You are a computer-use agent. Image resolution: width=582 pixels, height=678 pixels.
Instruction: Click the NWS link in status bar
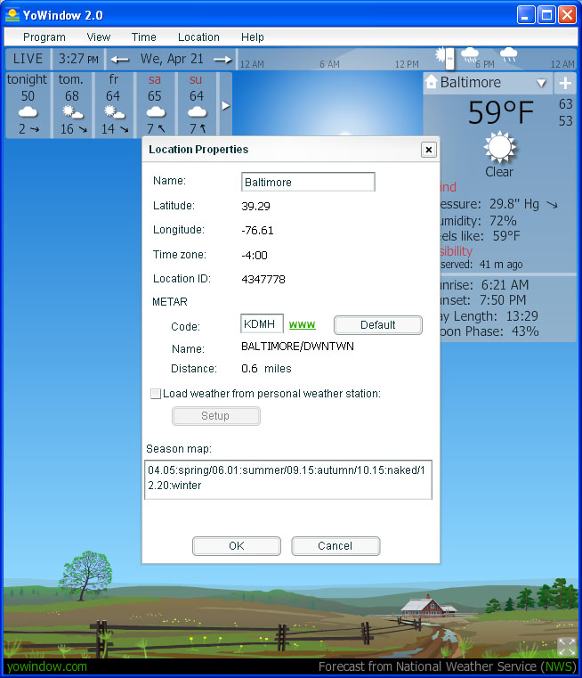click(x=560, y=666)
